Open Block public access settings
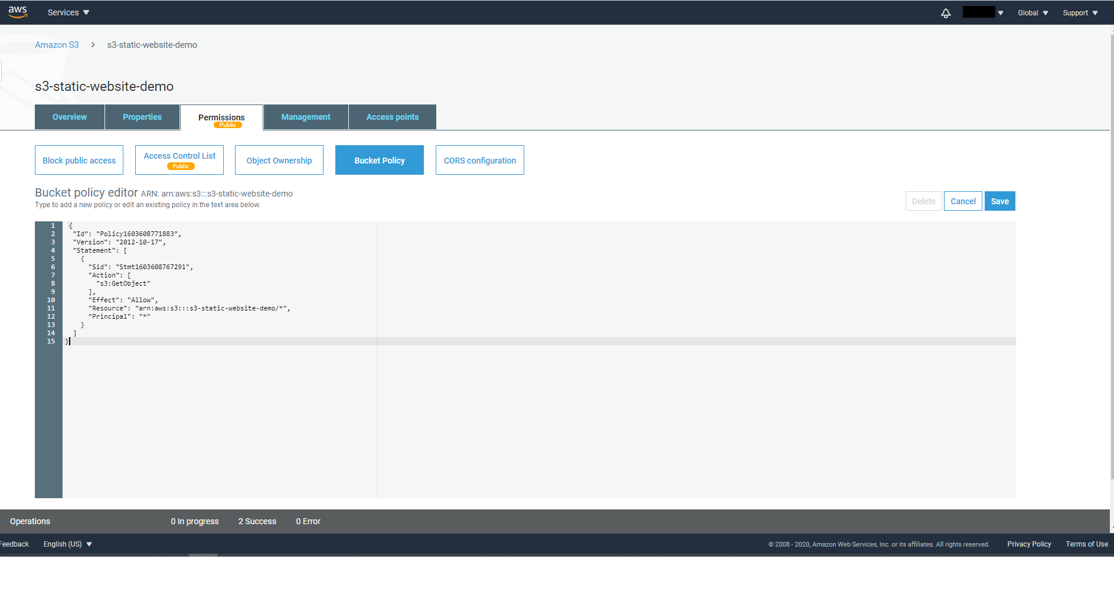 coord(79,160)
